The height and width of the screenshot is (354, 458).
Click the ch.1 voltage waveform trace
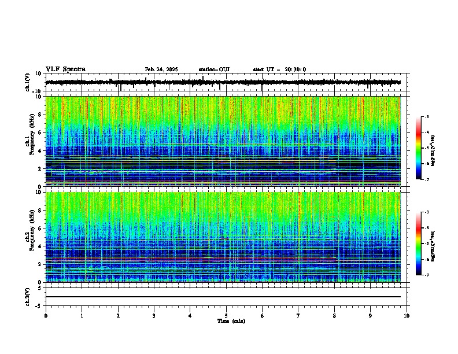(223, 82)
